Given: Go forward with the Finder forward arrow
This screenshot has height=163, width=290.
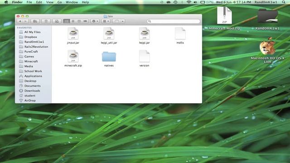Looking at the screenshot, I should (x=25, y=21).
